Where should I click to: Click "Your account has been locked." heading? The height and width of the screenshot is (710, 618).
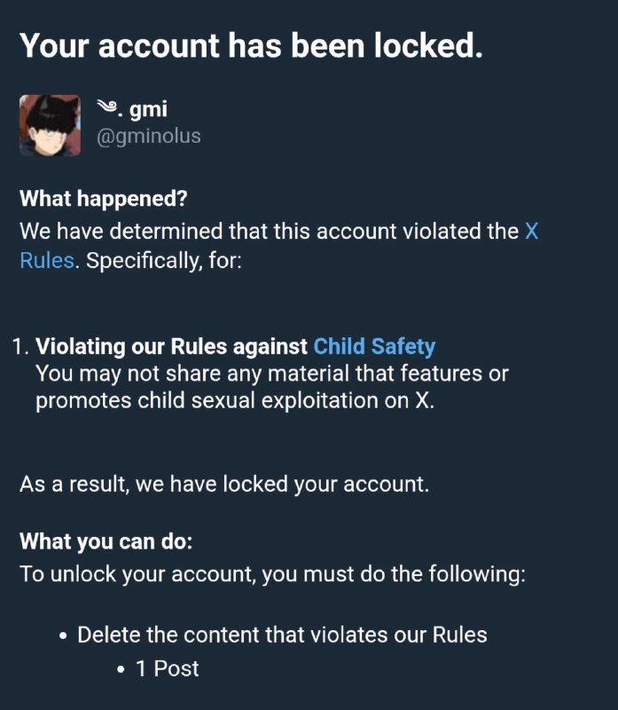(x=252, y=45)
